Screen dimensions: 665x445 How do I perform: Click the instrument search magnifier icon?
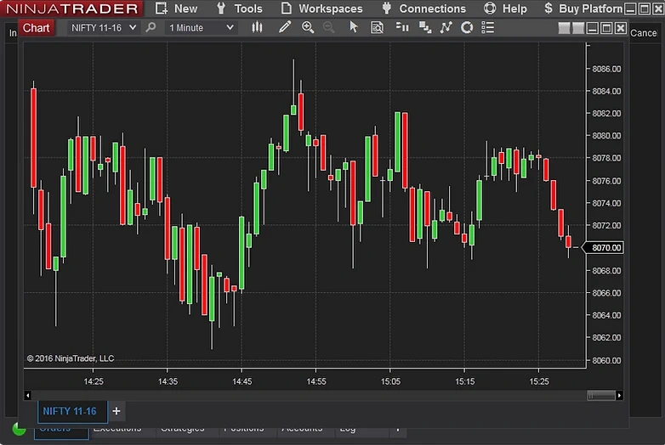click(x=151, y=27)
